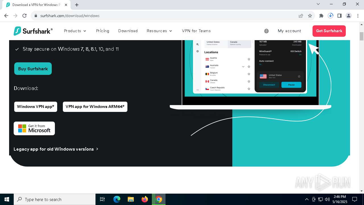Click Chrome icon in taskbar
Image resolution: width=364 pixels, height=205 pixels.
(159, 199)
